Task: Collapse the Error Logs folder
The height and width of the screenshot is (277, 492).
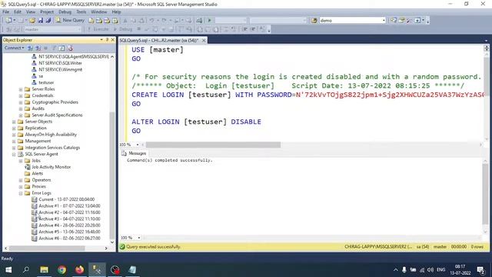Action: coord(21,193)
